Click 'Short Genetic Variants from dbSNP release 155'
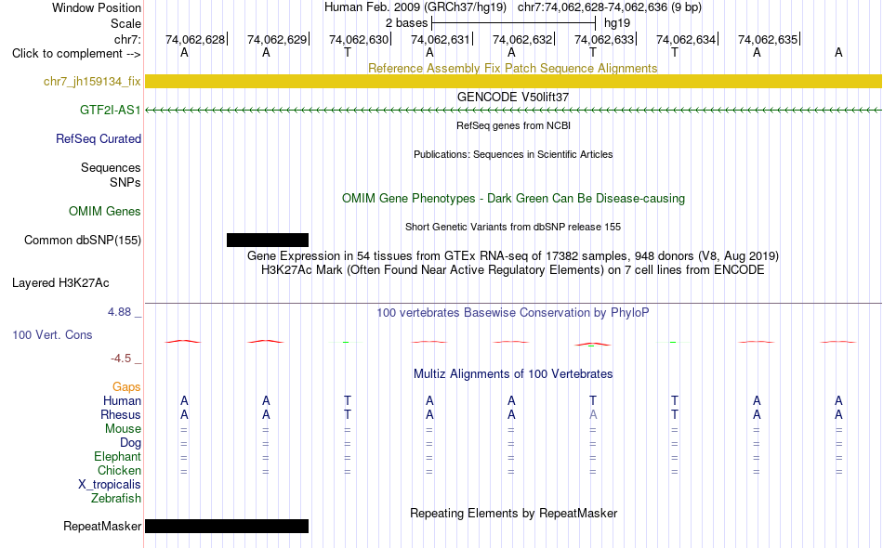Viewport: 883px width, 548px height. pos(513,227)
